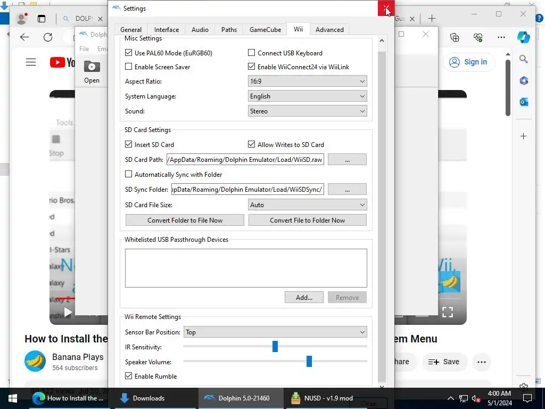Open the notification center
545x409 pixels.
[527, 398]
